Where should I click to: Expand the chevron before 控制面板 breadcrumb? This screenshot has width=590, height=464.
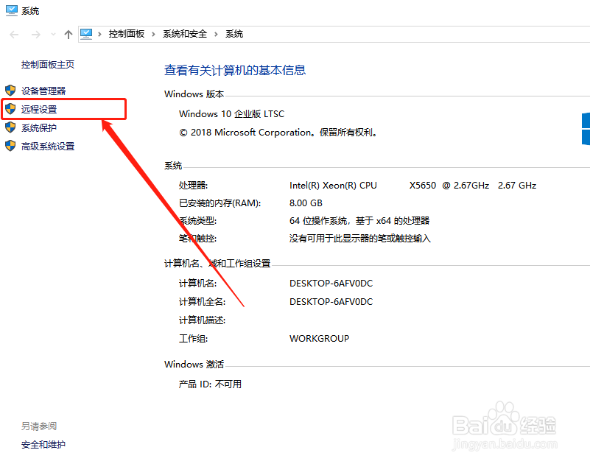[x=99, y=34]
